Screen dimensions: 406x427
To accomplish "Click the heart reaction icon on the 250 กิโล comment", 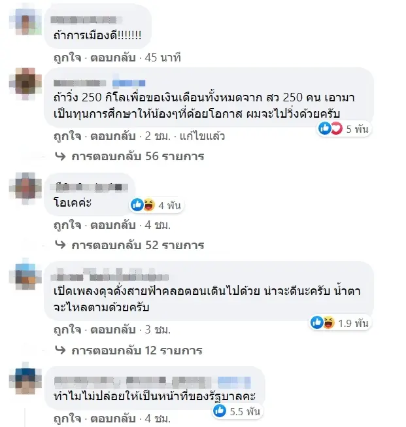I will (x=336, y=128).
